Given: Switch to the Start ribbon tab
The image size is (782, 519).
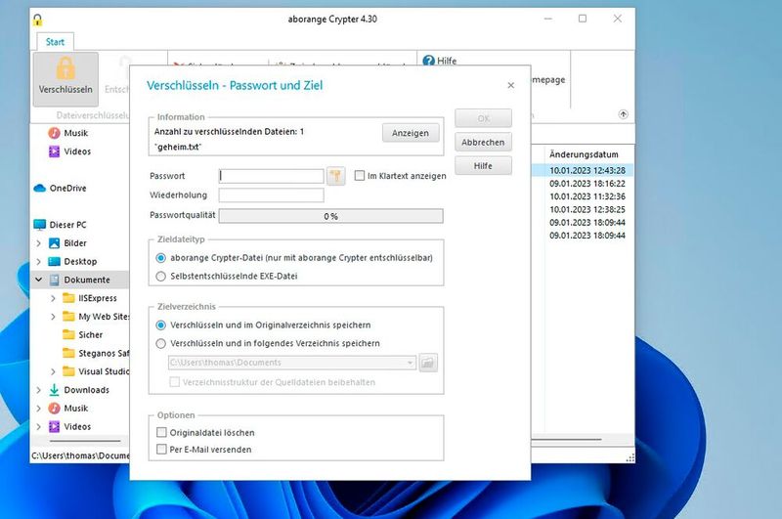Looking at the screenshot, I should pos(55,42).
